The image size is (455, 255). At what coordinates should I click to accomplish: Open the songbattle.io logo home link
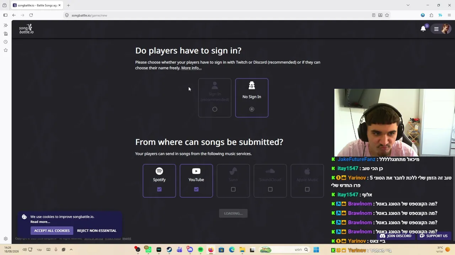pyautogui.click(x=26, y=29)
